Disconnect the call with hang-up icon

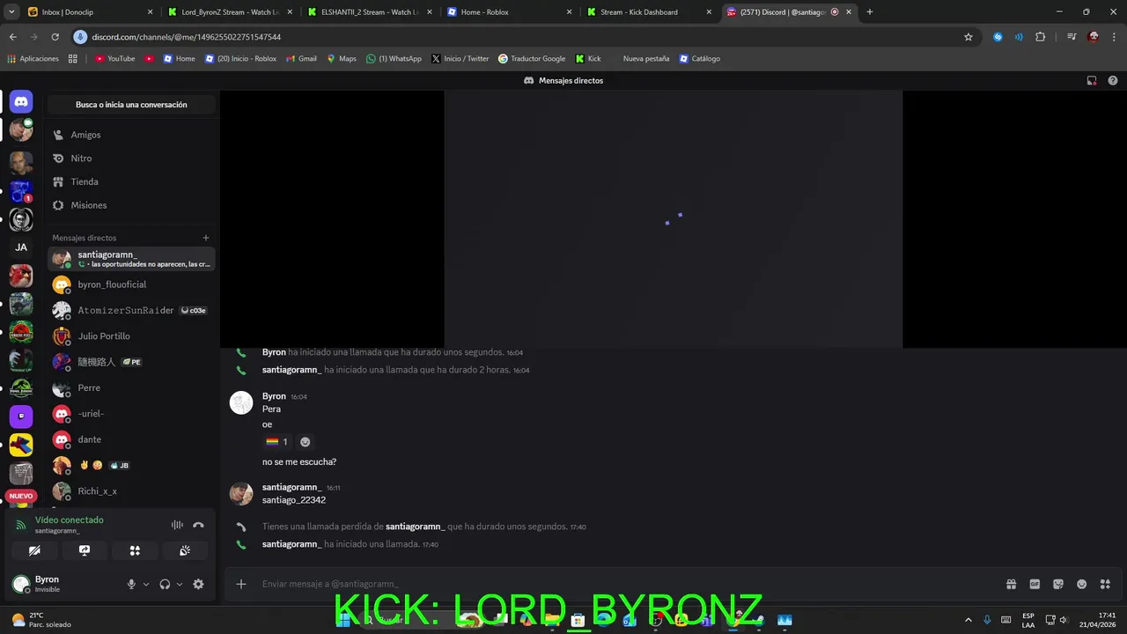(x=198, y=525)
